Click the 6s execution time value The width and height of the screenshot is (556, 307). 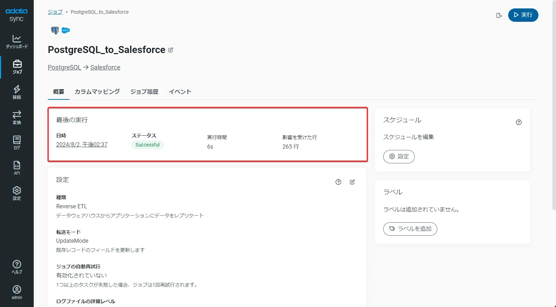(x=210, y=146)
